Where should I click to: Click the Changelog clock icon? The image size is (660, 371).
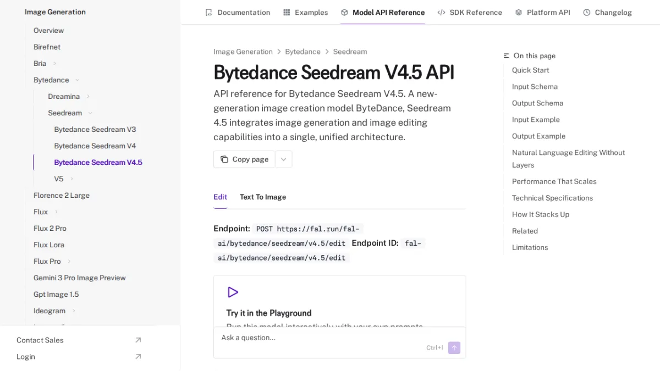(587, 12)
